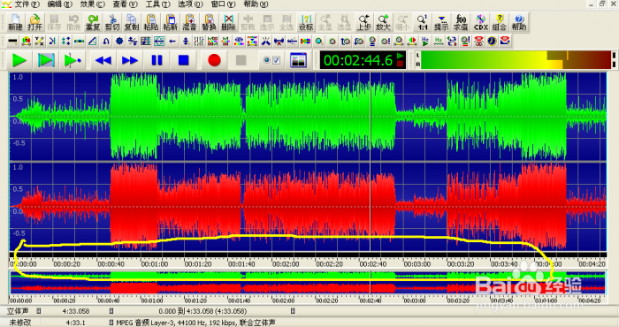Start recording with red Record button
Screen dimensions: 619x327
click(x=214, y=60)
